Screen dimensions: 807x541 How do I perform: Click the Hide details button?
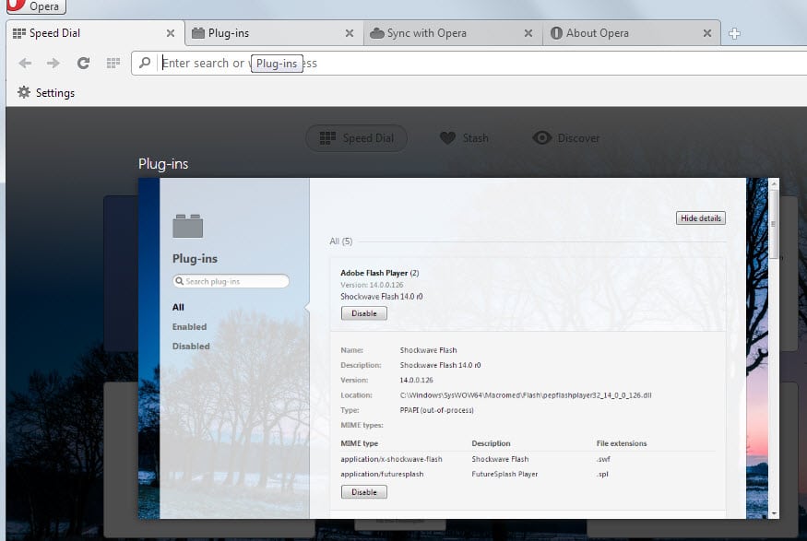(700, 218)
